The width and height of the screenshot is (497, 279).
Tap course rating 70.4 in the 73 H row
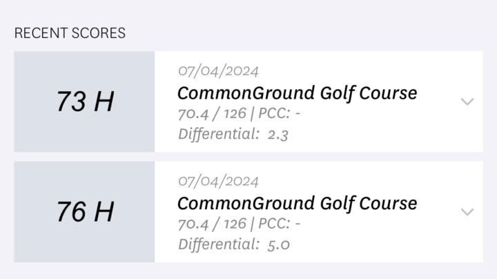(195, 113)
